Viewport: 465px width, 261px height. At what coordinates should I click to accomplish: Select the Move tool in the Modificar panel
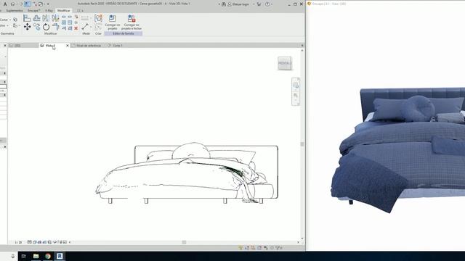tap(28, 27)
